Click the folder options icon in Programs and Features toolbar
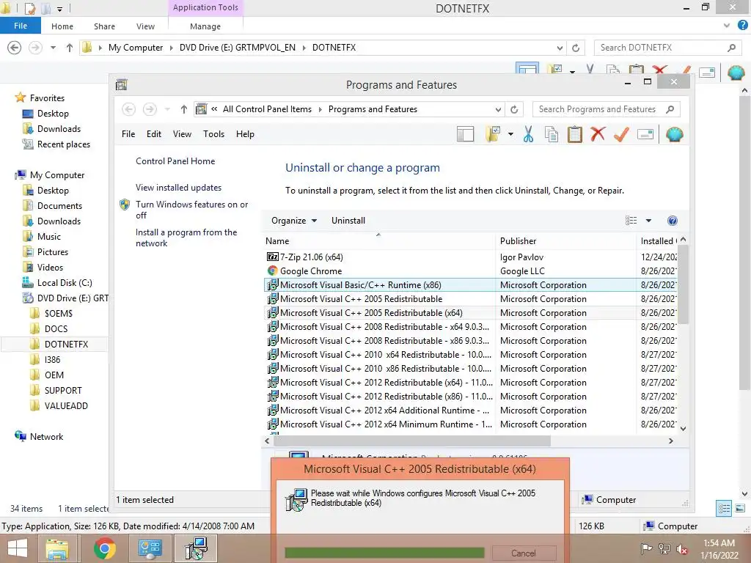The image size is (751, 563). click(x=493, y=135)
